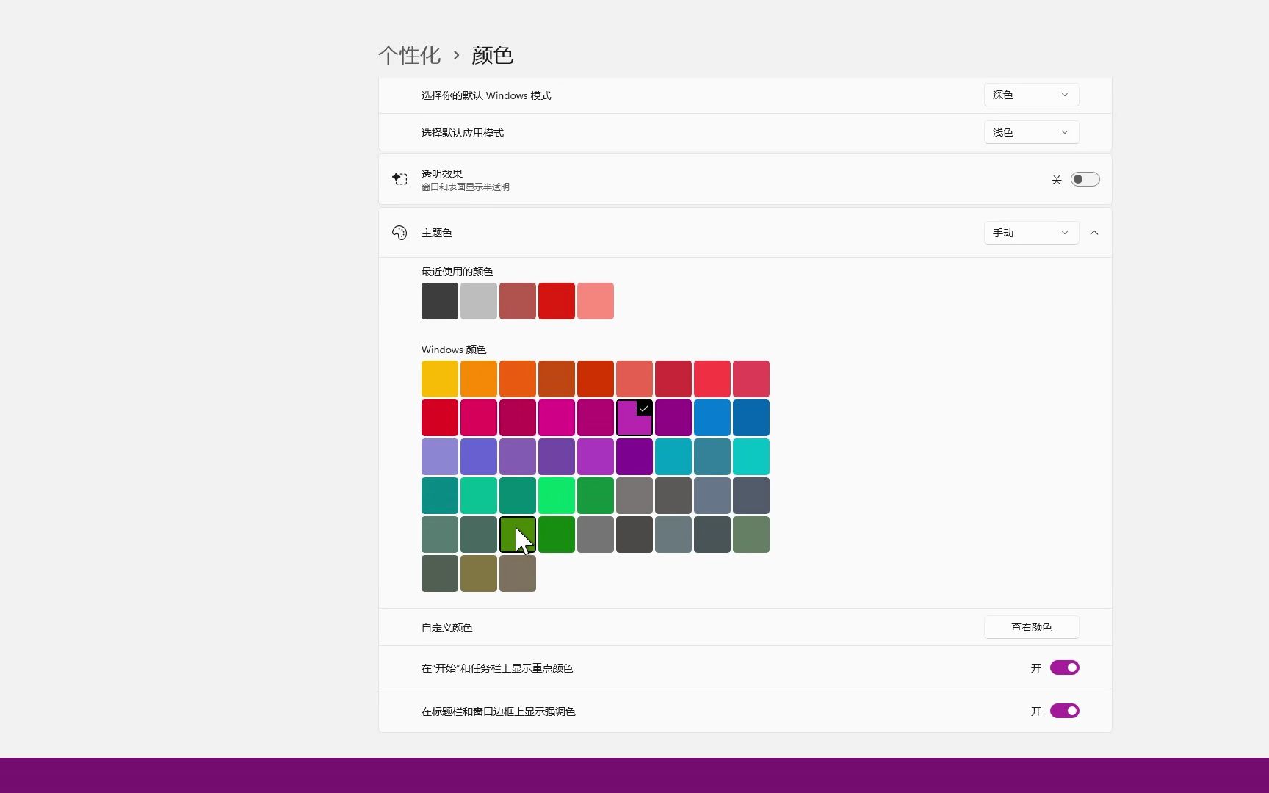Image resolution: width=1269 pixels, height=793 pixels.
Task: Toggle accent color on title bars switch
Action: coord(1064,711)
